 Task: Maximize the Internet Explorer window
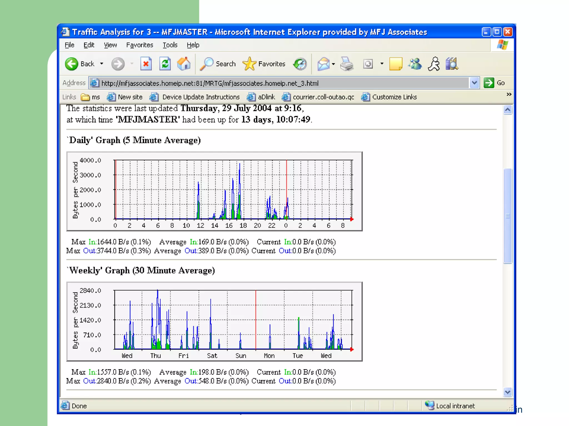[497, 32]
